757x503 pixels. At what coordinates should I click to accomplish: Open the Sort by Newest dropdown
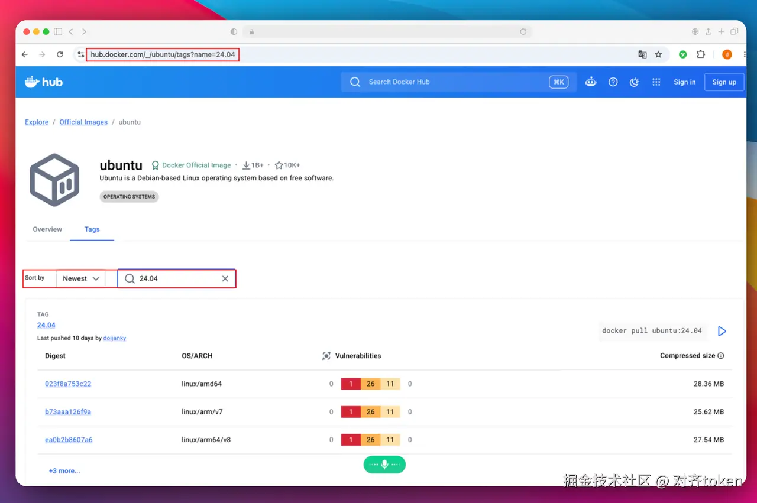pyautogui.click(x=80, y=278)
